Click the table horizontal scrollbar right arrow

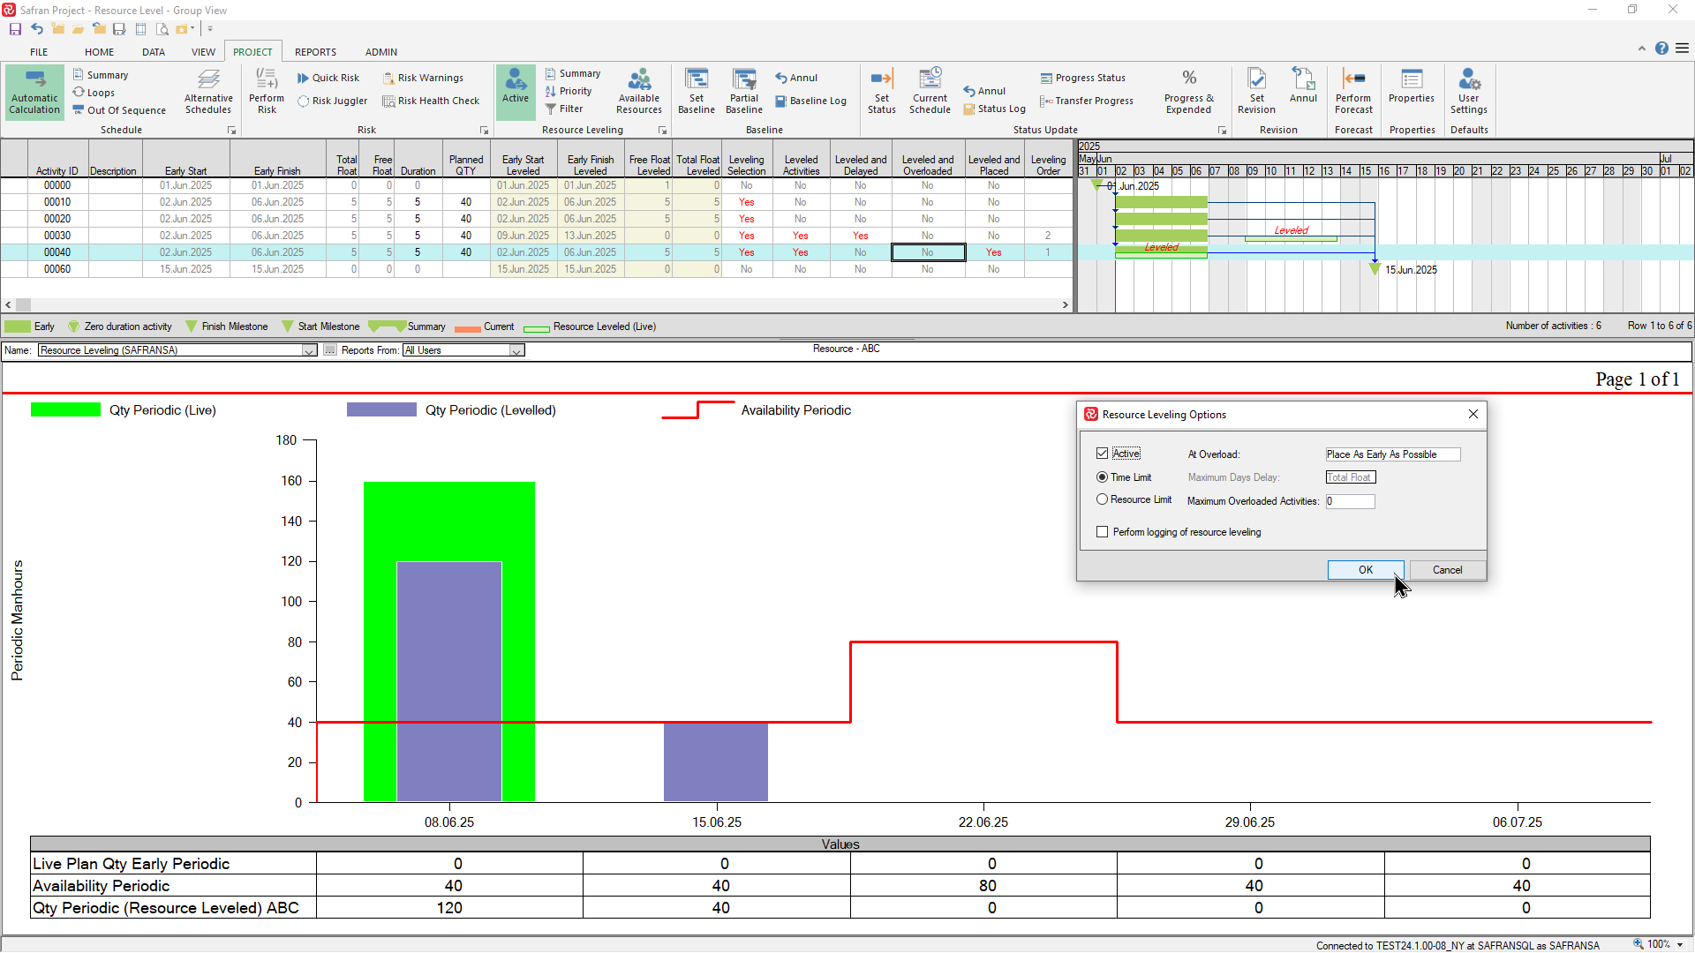coord(1065,305)
